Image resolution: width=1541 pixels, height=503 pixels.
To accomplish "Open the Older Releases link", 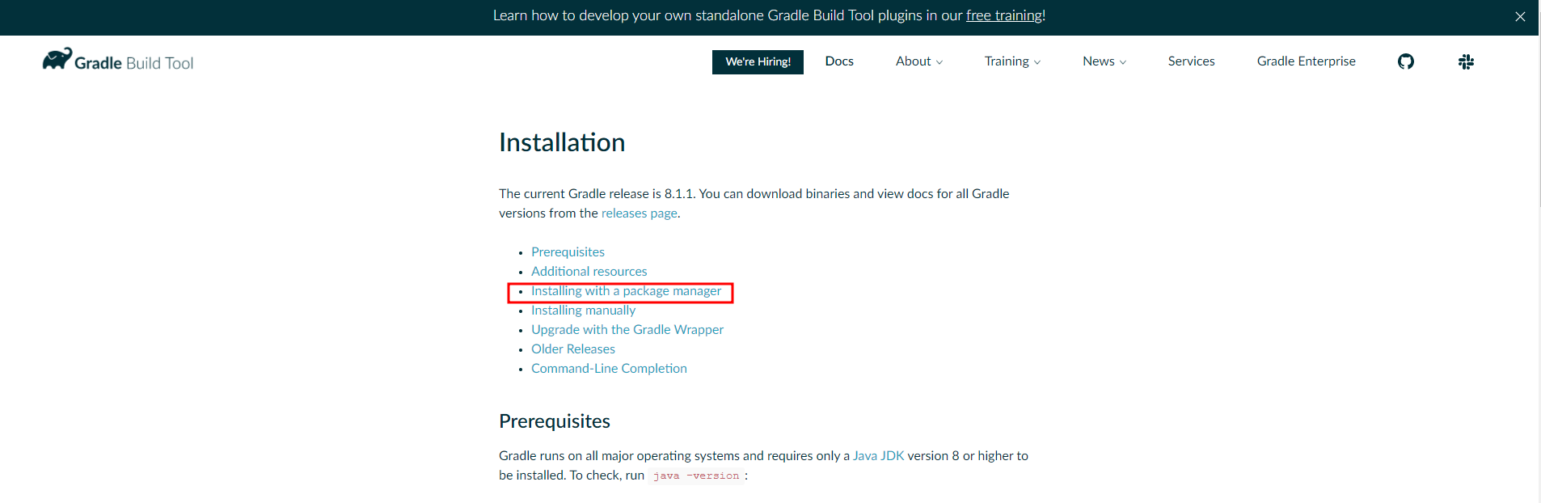I will click(x=572, y=349).
